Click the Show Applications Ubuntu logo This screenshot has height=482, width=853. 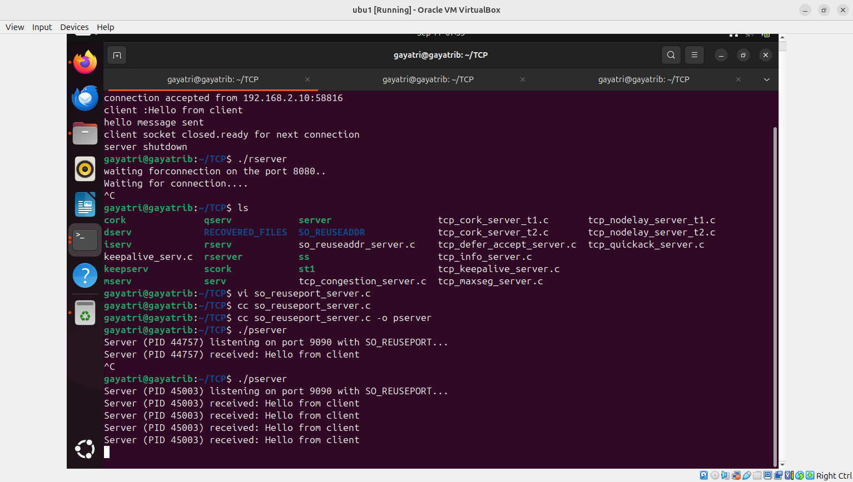(85, 449)
